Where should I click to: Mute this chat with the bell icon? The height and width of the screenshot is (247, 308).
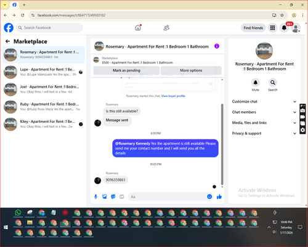255,83
